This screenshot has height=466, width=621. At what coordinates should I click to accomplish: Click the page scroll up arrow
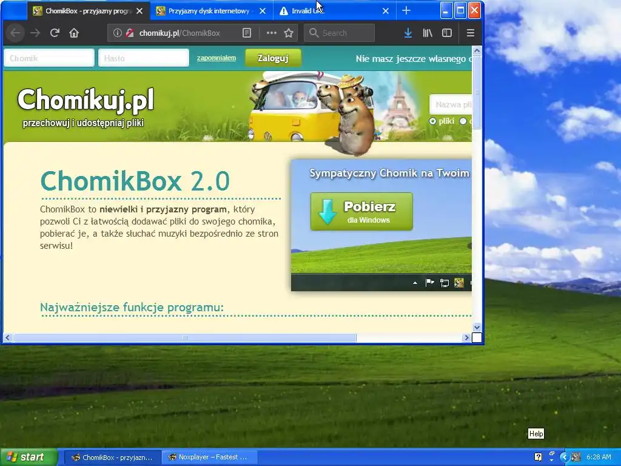477,51
